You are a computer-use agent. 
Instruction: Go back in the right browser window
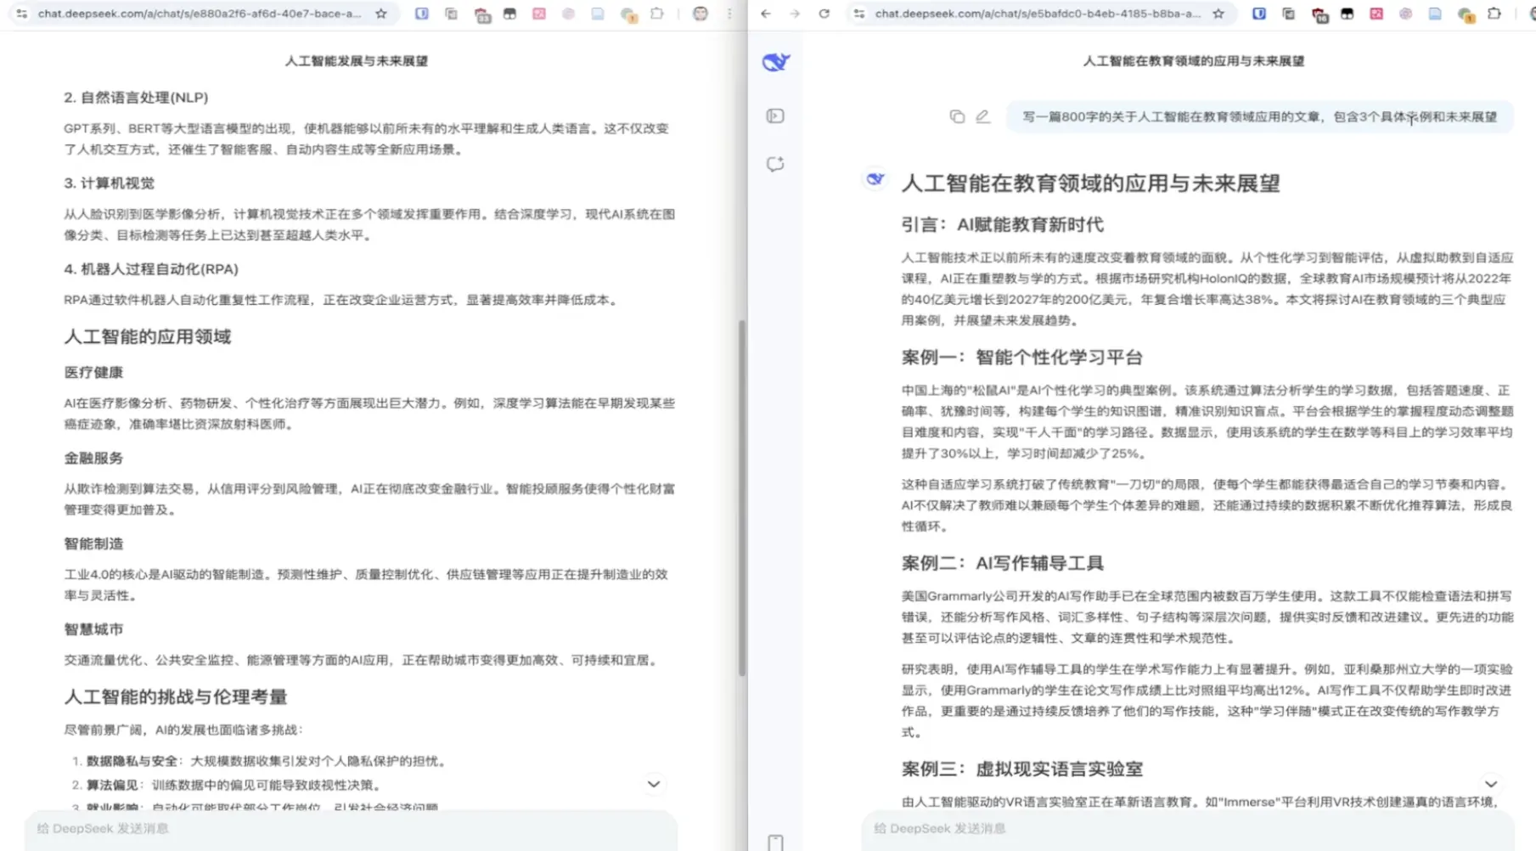766,14
